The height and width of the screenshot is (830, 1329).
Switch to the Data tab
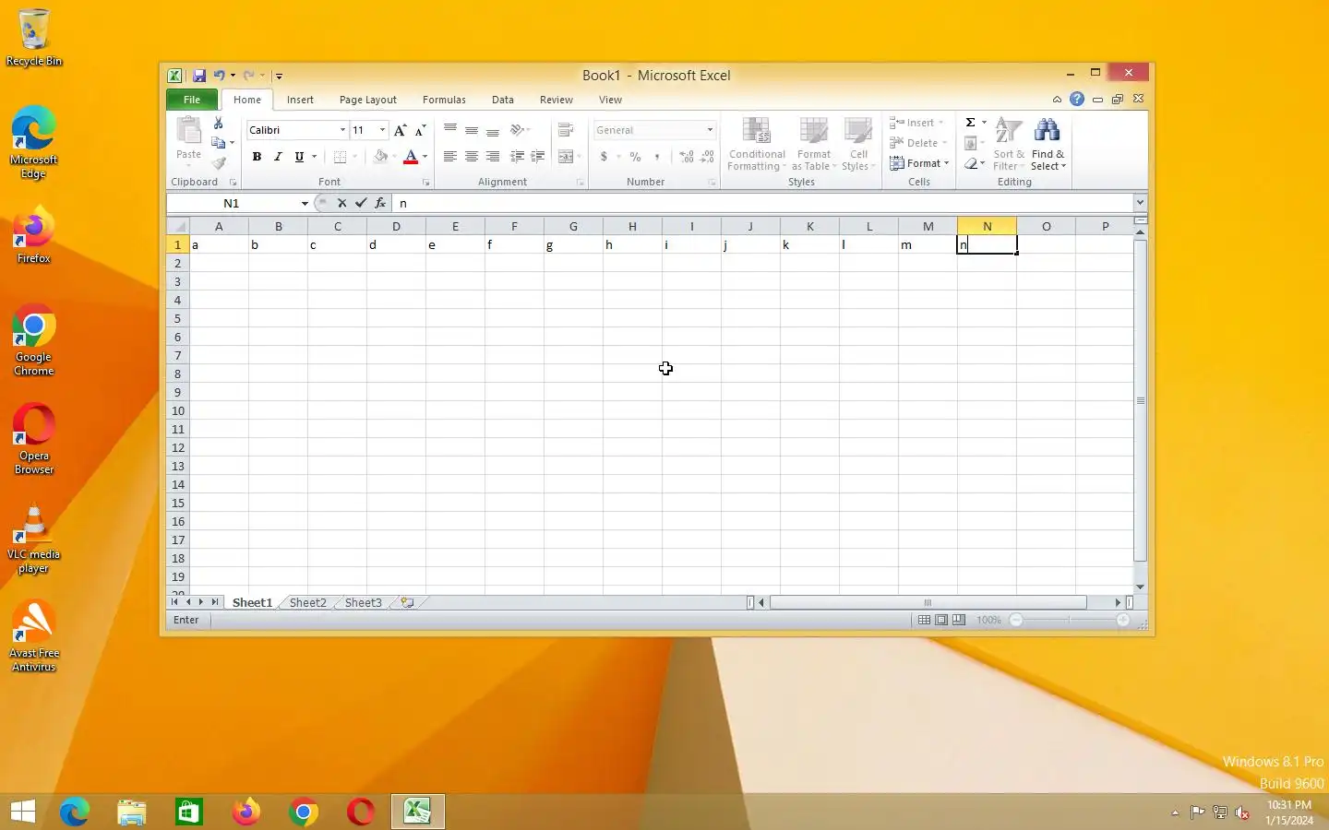503,100
